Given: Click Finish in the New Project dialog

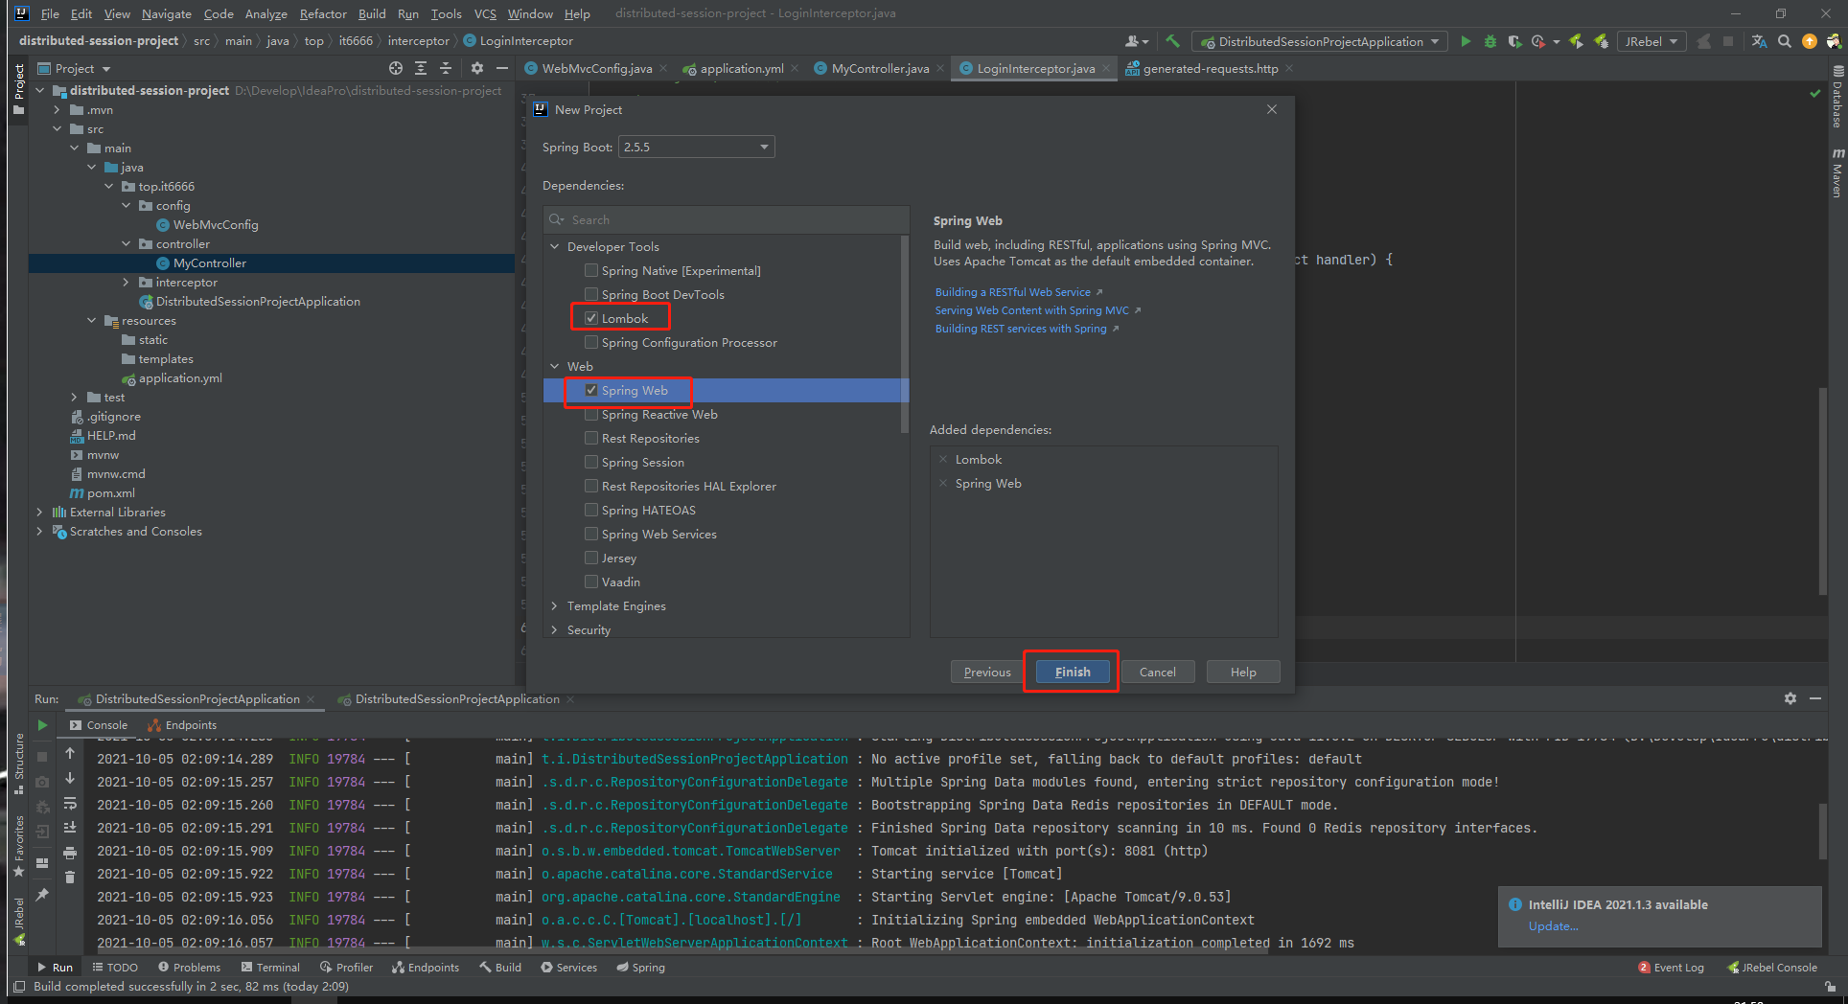Looking at the screenshot, I should [1072, 672].
